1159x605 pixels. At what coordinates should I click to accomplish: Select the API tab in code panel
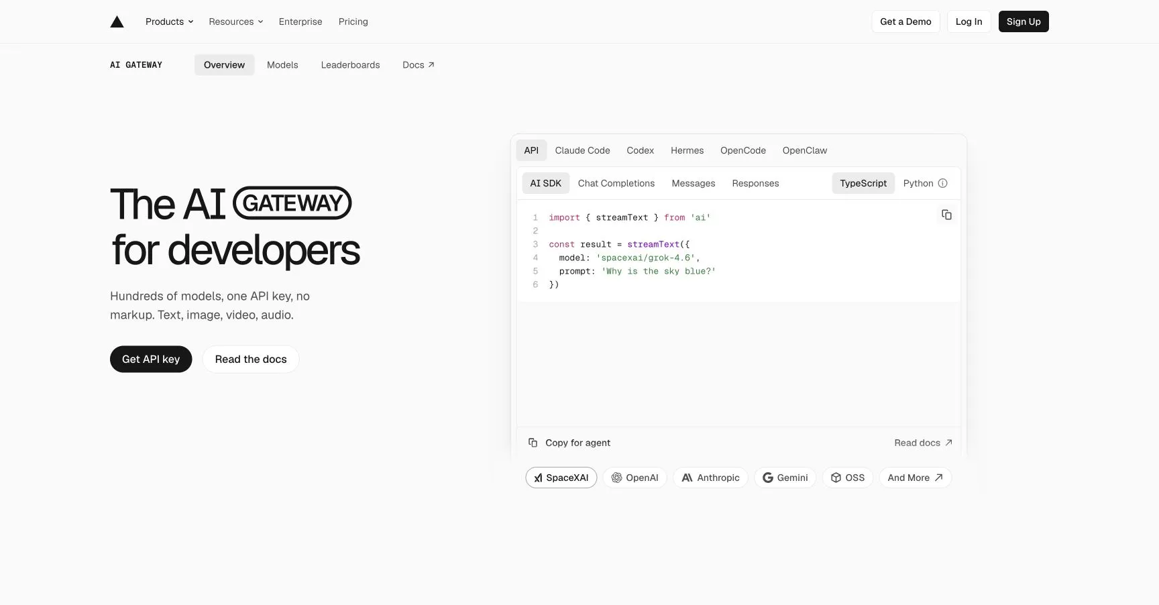[x=531, y=150]
